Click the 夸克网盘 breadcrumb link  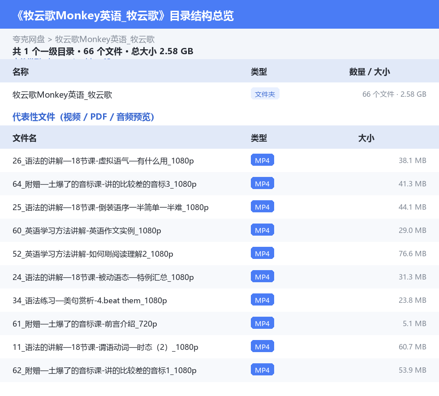(x=29, y=39)
